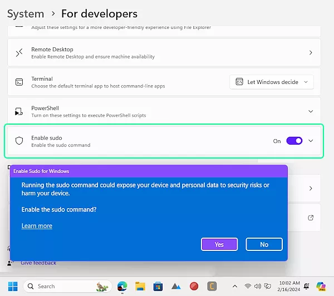Image resolution: width=334 pixels, height=296 pixels.
Task: Open Copilot preview from the taskbar
Action: pyautogui.click(x=321, y=286)
